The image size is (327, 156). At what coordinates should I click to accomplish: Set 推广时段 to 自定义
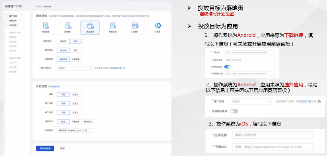[x=75, y=112]
